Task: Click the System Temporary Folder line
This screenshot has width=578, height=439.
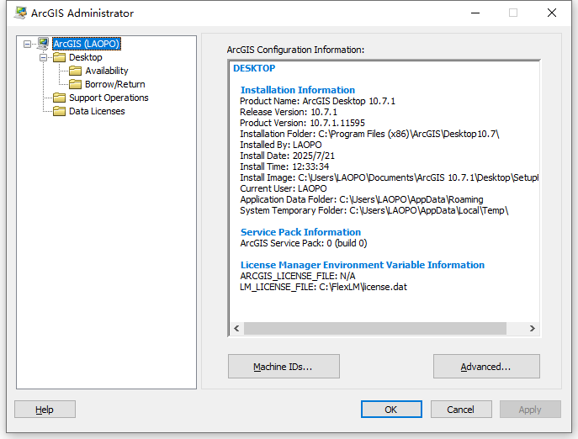Action: pyautogui.click(x=374, y=210)
